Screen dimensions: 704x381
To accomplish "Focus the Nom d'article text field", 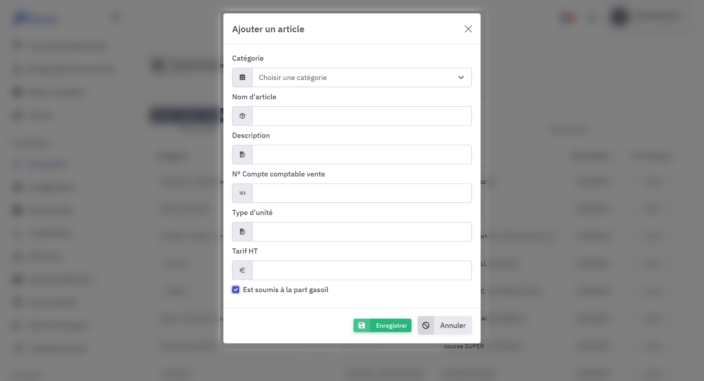I will pyautogui.click(x=362, y=116).
